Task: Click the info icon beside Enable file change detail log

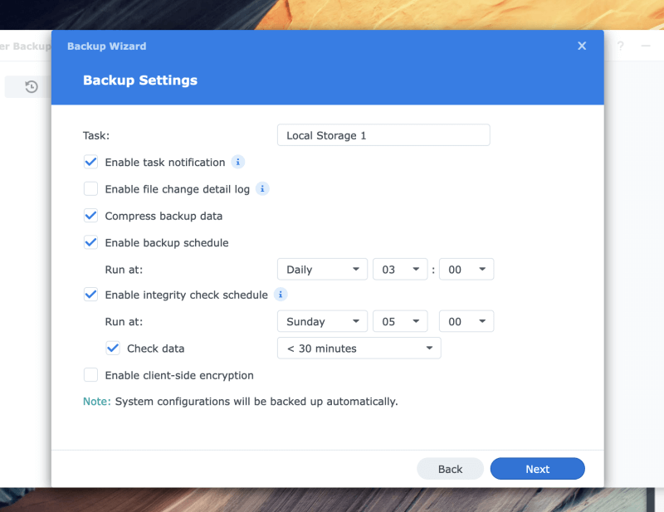Action: click(x=262, y=188)
